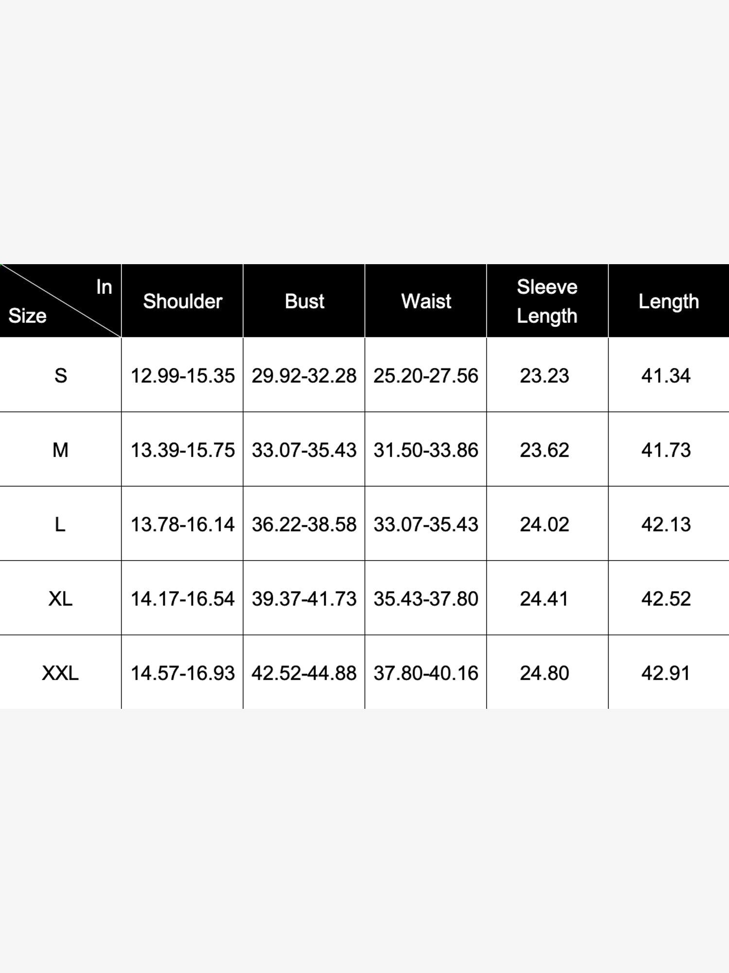
Task: Click the Sleeve Length header cell
Action: pyautogui.click(x=547, y=301)
